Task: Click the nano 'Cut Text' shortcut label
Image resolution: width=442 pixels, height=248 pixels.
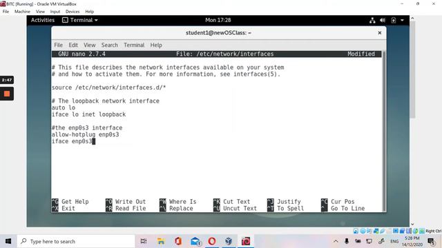Action: 236,202
